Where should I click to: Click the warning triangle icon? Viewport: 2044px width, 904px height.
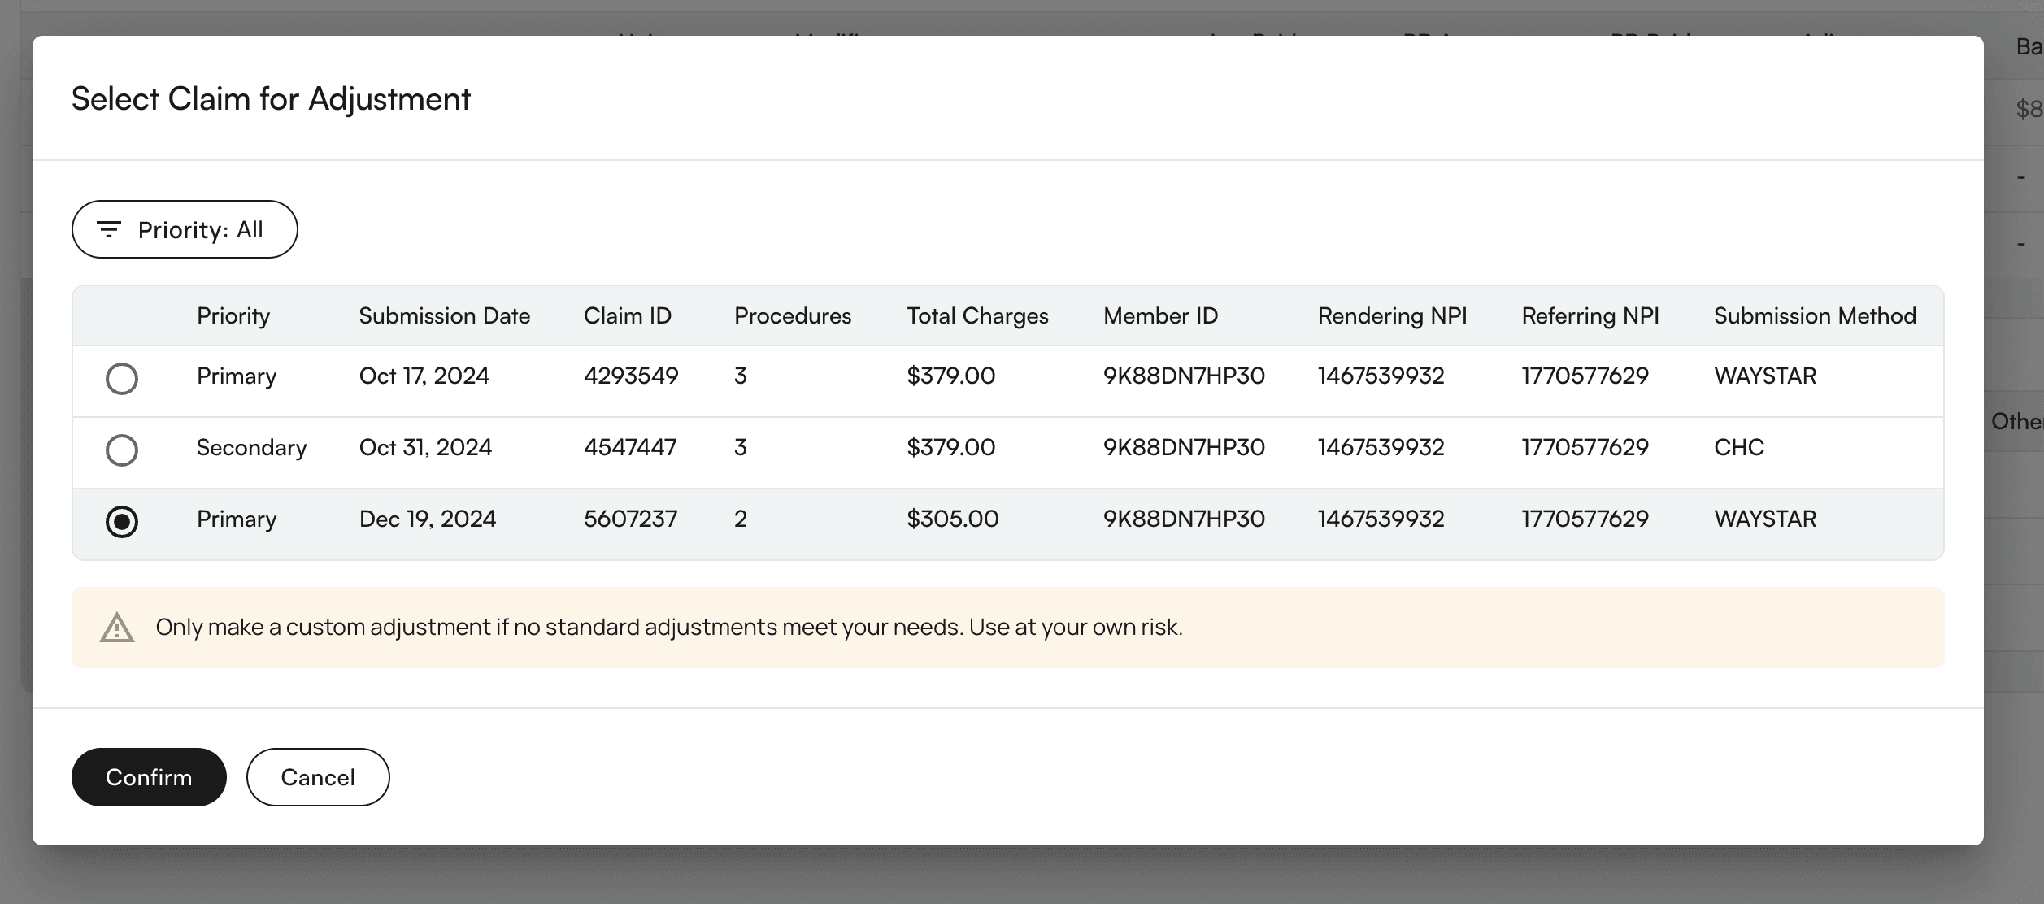click(x=117, y=628)
